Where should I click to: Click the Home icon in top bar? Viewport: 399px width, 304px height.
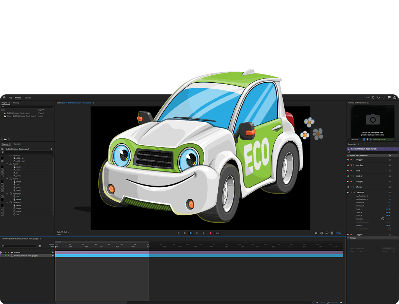point(4,97)
